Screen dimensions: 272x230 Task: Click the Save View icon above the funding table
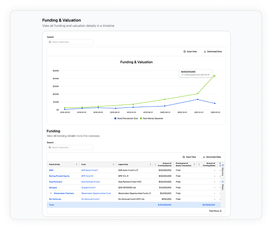(x=184, y=157)
